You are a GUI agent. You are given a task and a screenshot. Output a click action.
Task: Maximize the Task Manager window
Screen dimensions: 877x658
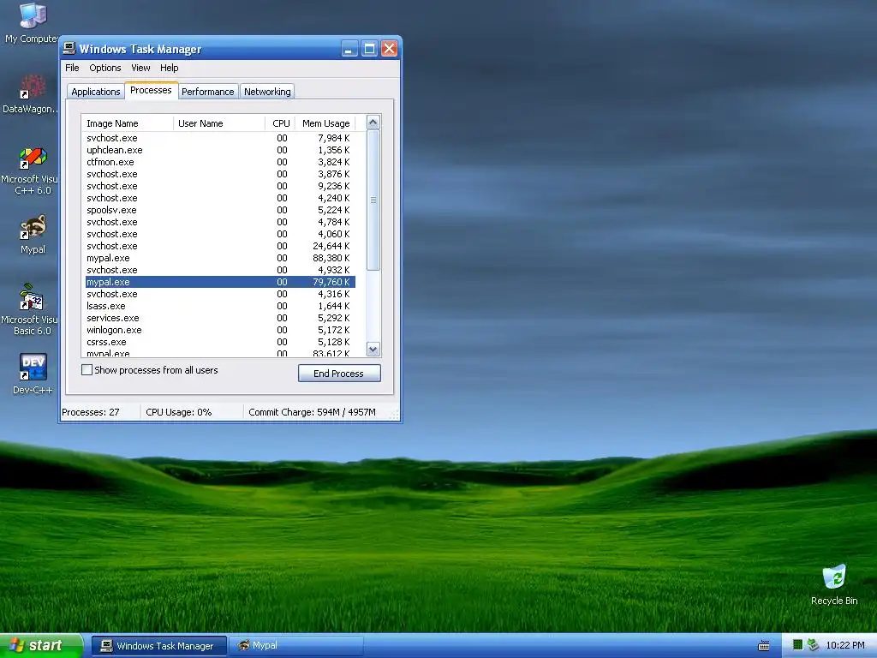pos(369,49)
